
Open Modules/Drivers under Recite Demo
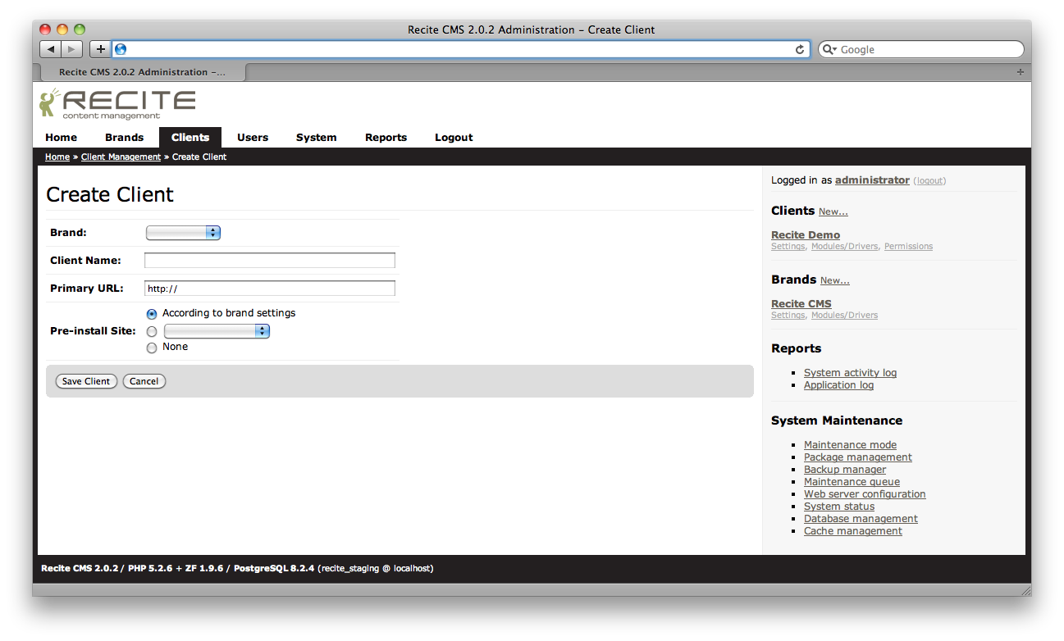click(844, 247)
